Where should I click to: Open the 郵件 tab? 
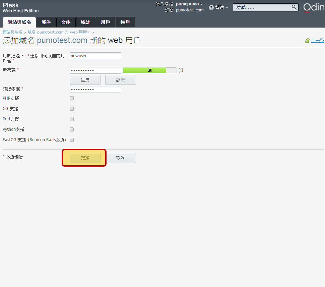click(46, 22)
